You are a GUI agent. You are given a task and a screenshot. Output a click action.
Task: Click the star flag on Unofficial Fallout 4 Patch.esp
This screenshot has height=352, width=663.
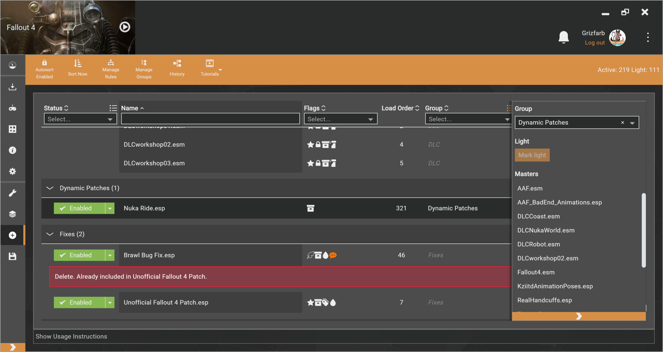click(310, 302)
